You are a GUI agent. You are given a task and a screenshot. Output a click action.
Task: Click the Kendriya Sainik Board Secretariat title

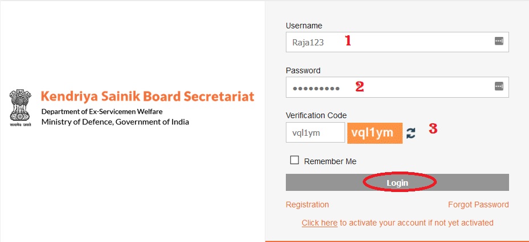point(147,96)
